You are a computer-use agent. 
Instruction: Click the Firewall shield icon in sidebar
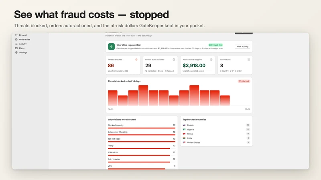click(16, 35)
